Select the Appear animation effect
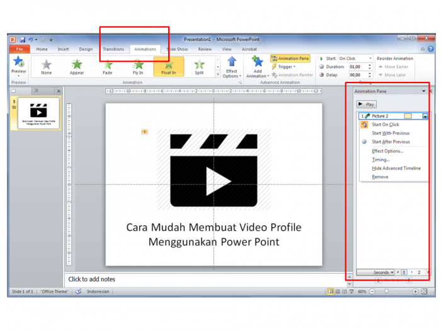This screenshot has width=441, height=331. pyautogui.click(x=77, y=65)
